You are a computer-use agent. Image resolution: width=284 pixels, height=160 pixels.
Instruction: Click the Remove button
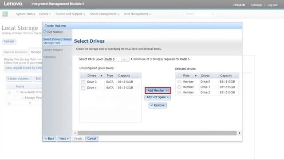click(x=158, y=105)
